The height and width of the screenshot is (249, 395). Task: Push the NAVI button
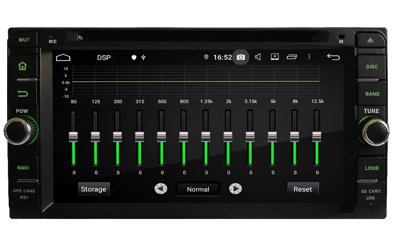tap(23, 168)
